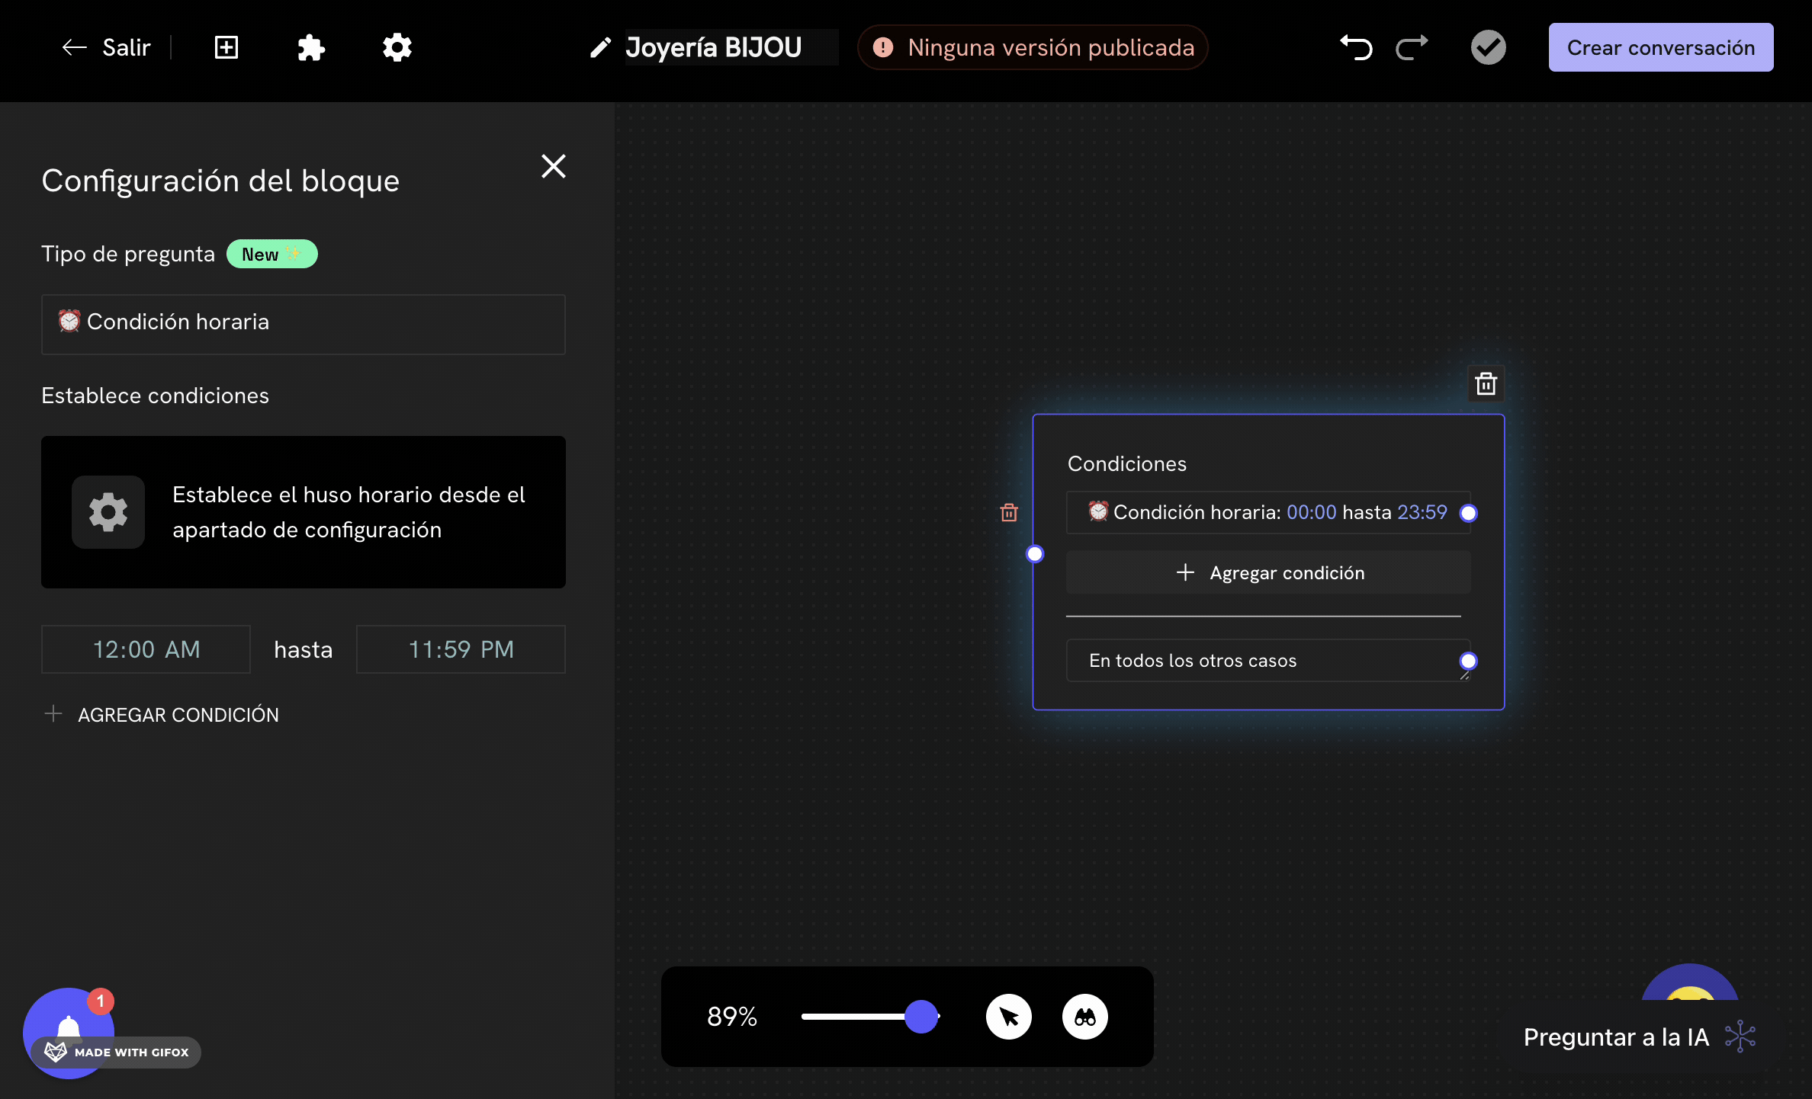Click Ninguna versión publicada status badge
The image size is (1812, 1099).
pos(1032,47)
